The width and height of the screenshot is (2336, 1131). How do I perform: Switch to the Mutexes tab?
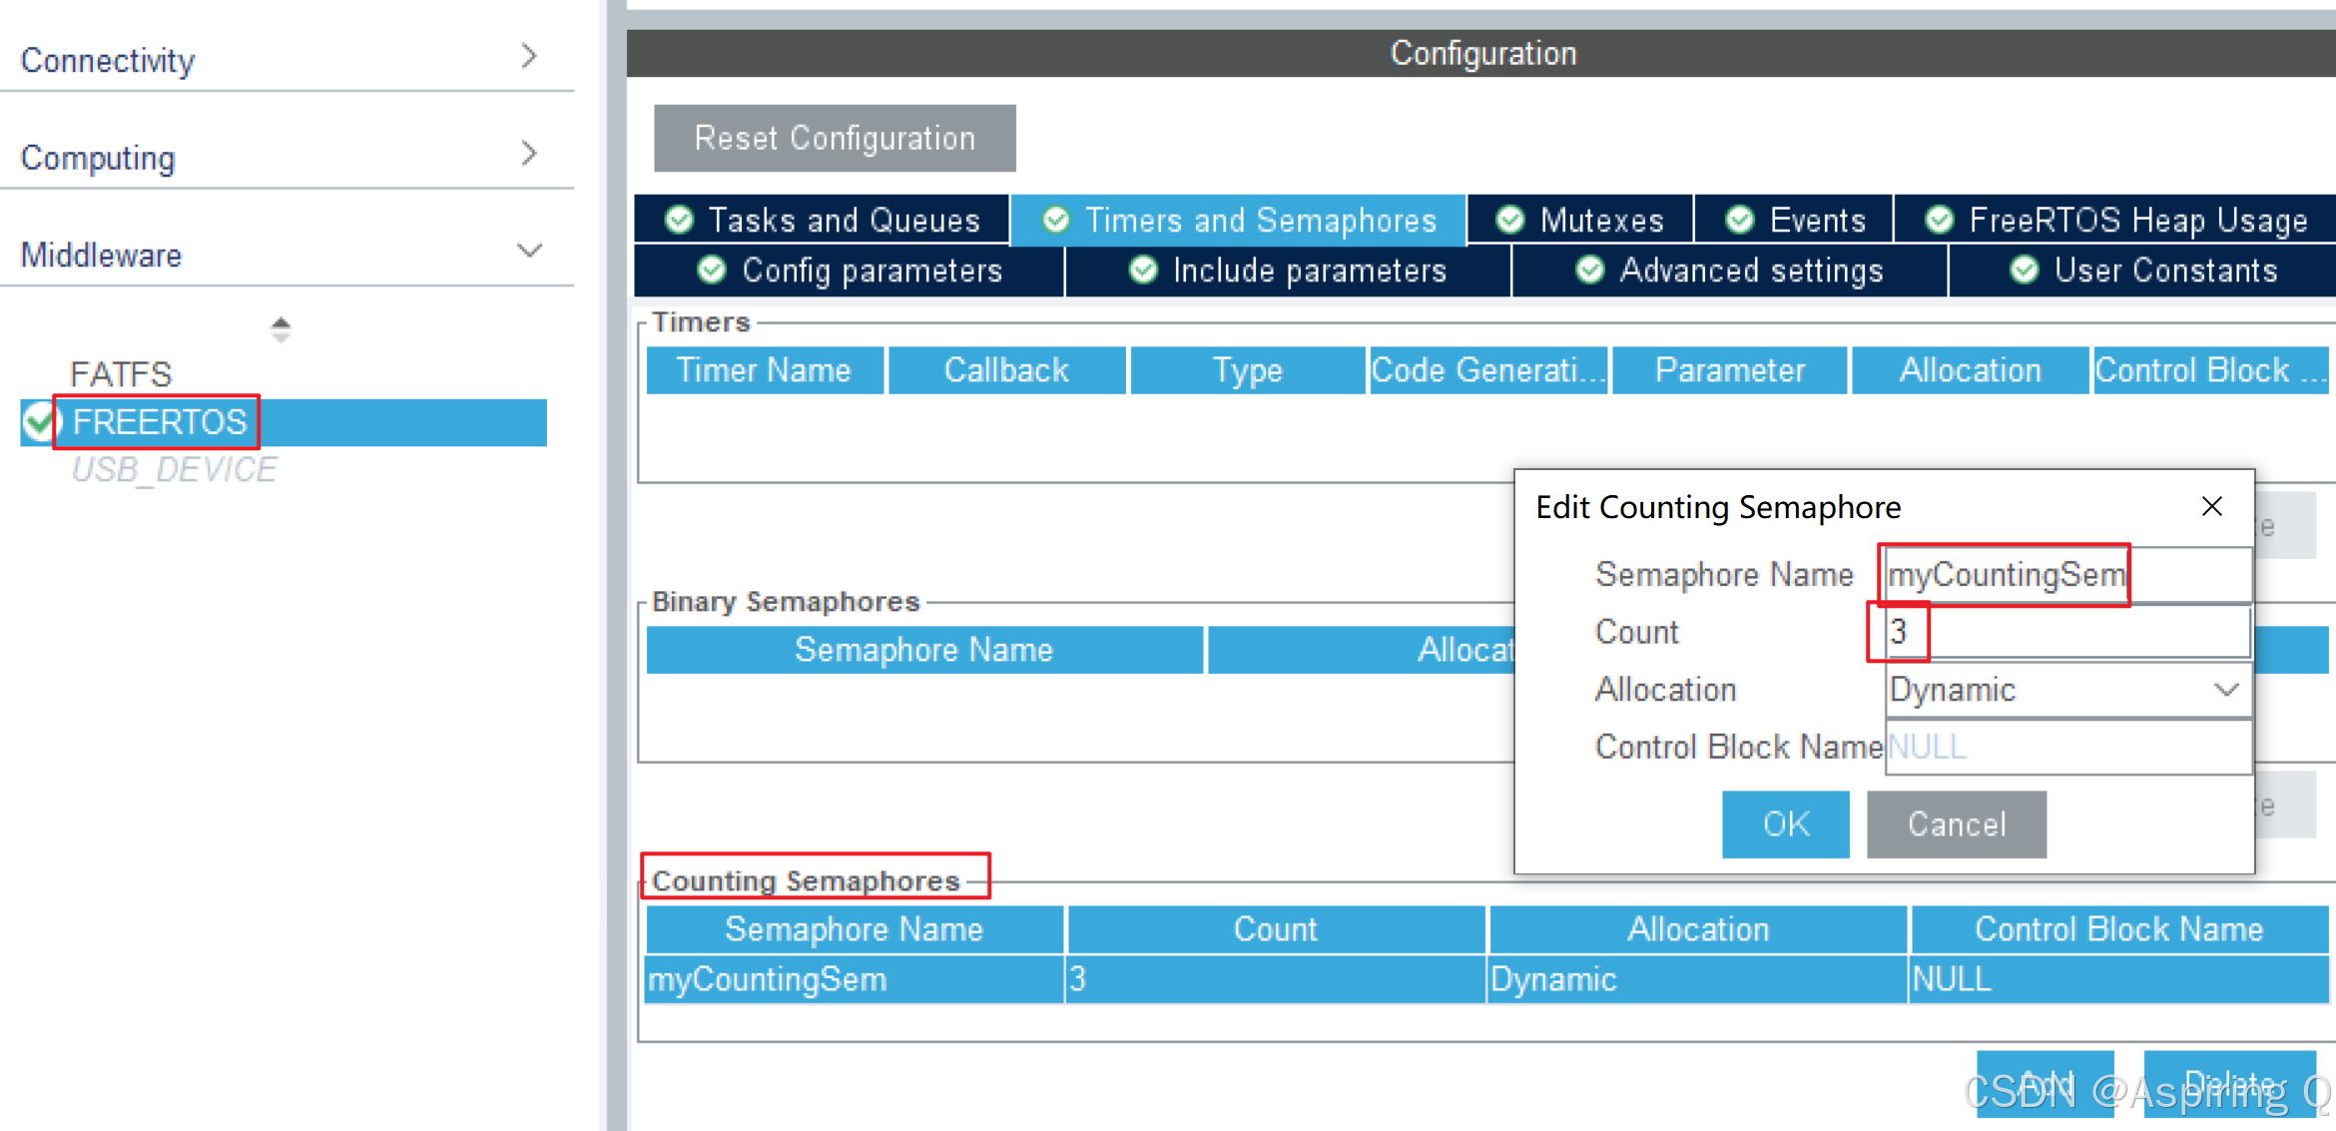click(1580, 220)
